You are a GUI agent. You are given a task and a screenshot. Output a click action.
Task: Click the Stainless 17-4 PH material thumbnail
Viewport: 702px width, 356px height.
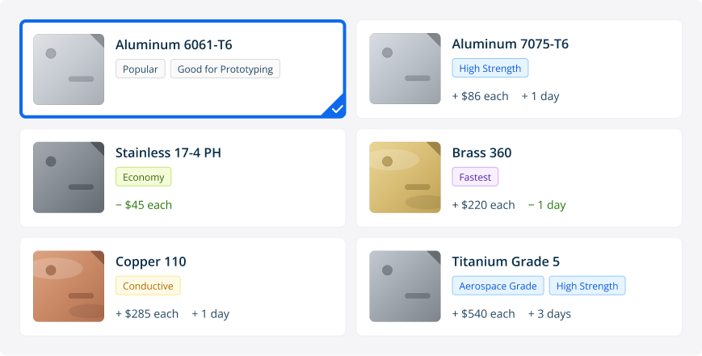[69, 178]
